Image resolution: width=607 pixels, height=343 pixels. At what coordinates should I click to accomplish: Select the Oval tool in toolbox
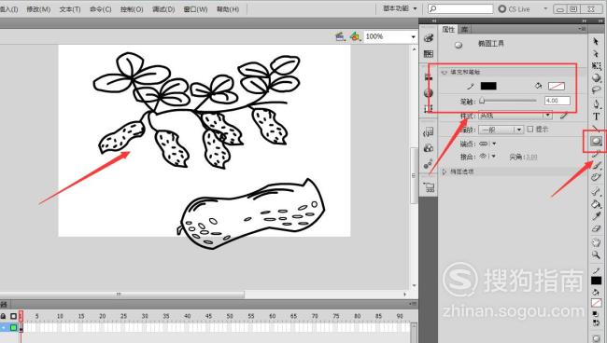596,141
